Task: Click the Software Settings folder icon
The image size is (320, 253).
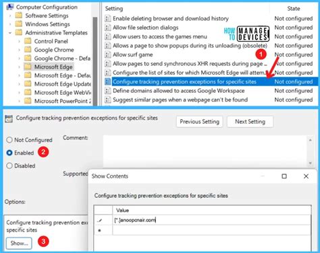Action: (19, 15)
